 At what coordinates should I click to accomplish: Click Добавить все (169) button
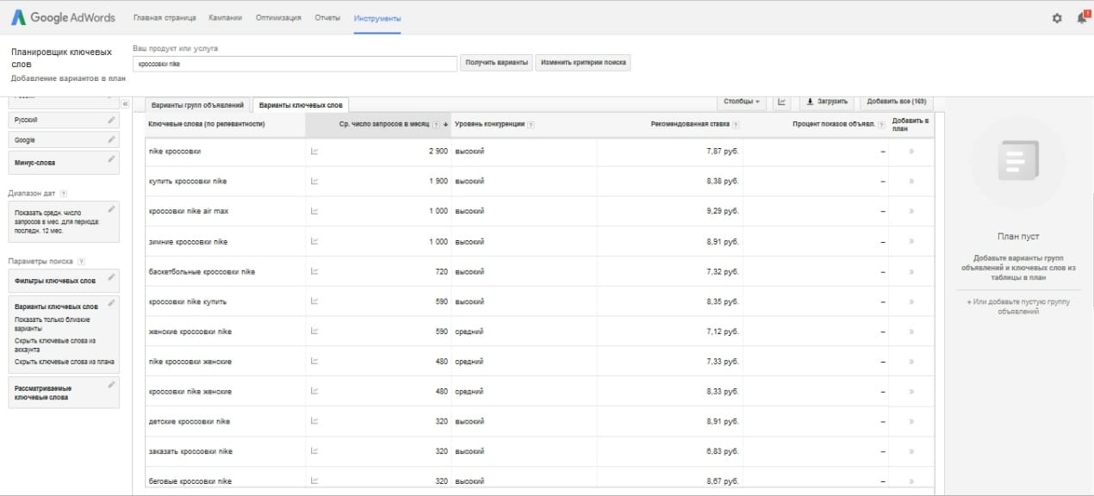coord(897,102)
